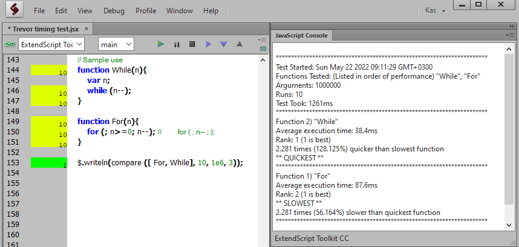The image size is (519, 247).
Task: Click the "Runs: 10" console line
Action: [x=289, y=94]
